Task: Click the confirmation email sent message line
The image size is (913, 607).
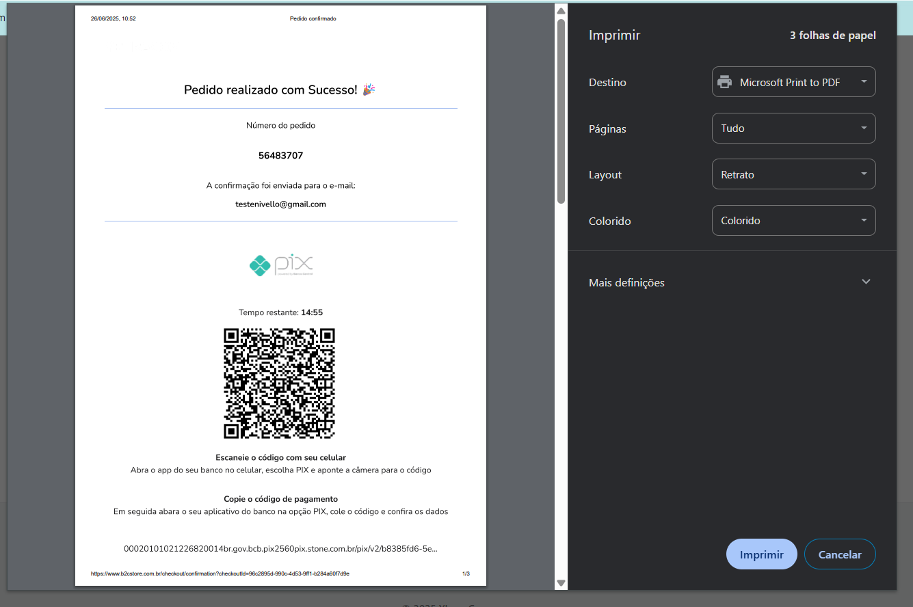Action: (280, 186)
